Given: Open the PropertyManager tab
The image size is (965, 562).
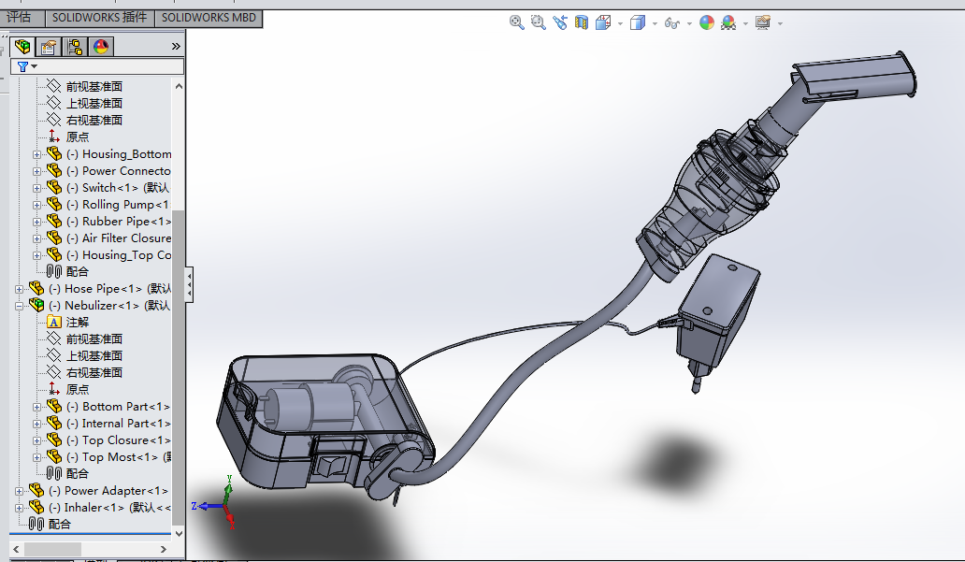Looking at the screenshot, I should coord(48,46).
